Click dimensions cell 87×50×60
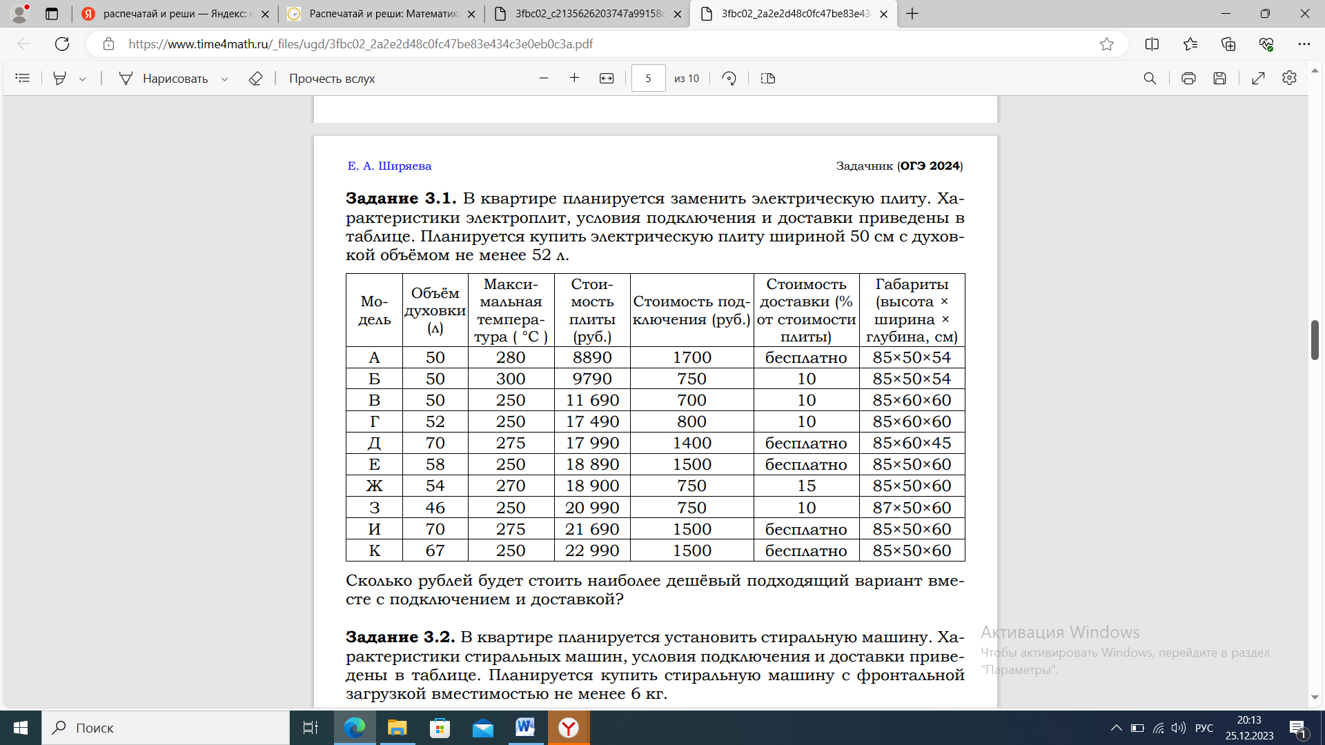The image size is (1325, 745). coord(912,508)
